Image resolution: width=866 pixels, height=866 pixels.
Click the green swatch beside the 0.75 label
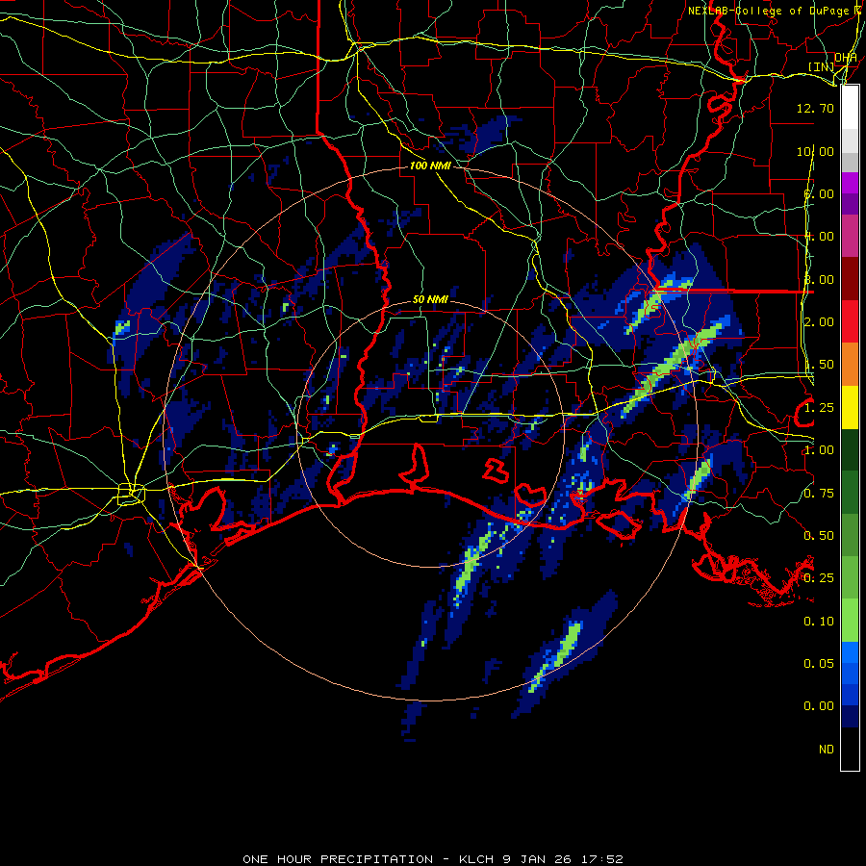(x=850, y=493)
